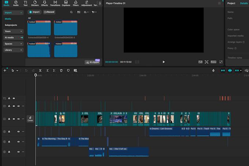Open the sort order dropdown
249x166 pixels.
click(x=86, y=12)
